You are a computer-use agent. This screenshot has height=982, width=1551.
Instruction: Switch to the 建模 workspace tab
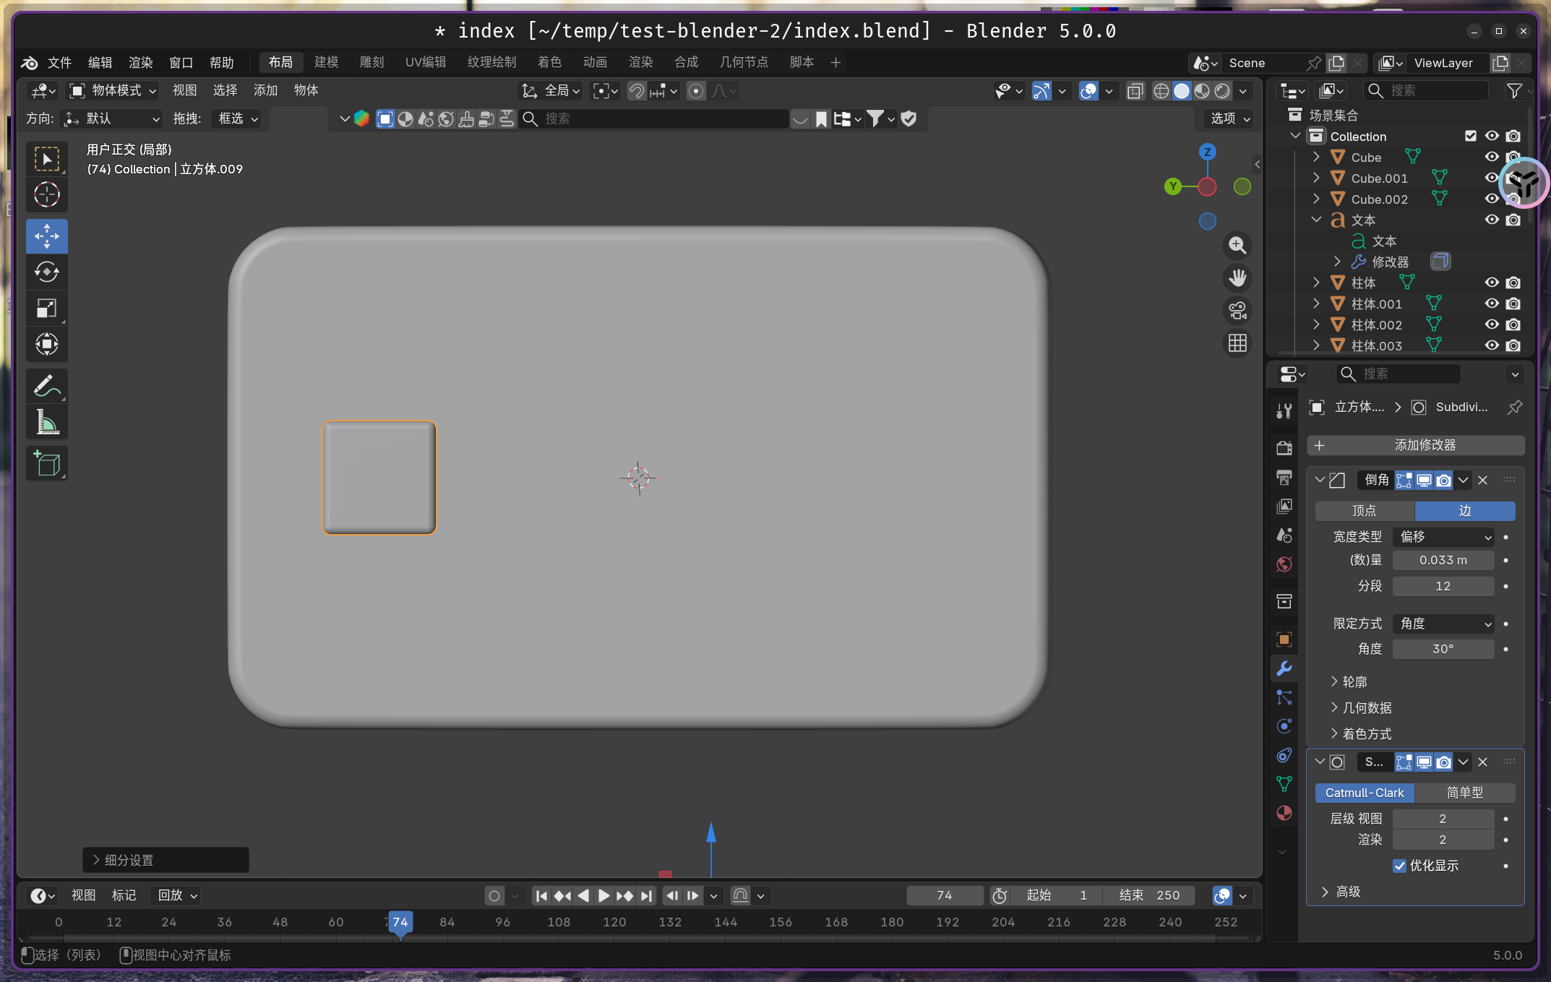click(x=326, y=62)
